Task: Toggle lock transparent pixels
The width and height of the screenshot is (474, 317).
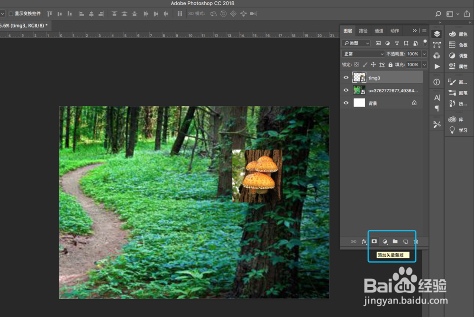Action: pyautogui.click(x=357, y=64)
